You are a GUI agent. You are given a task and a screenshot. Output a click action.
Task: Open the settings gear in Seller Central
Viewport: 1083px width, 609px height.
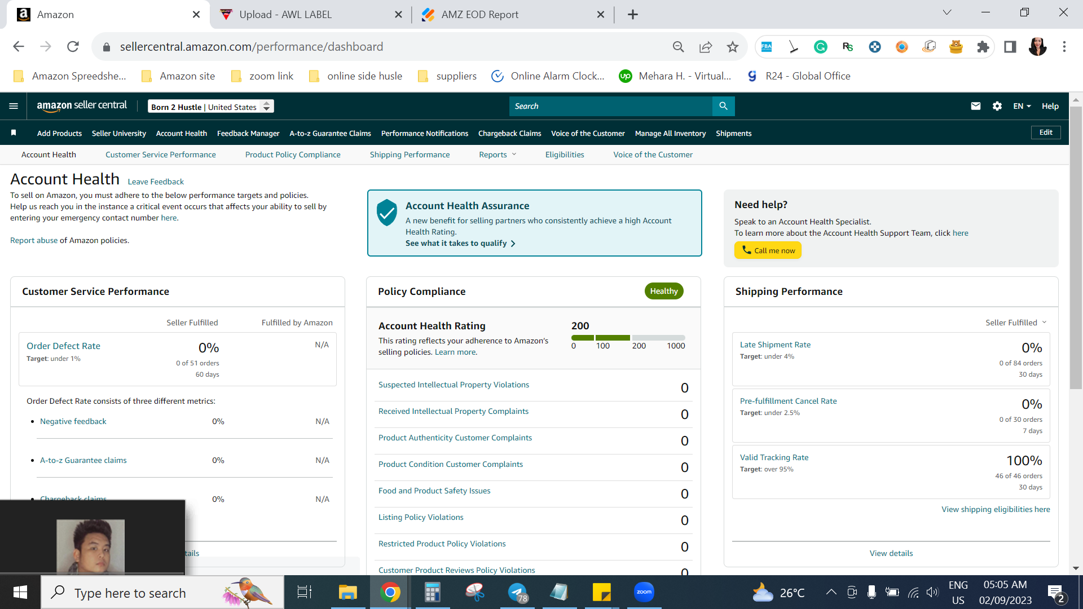point(997,106)
